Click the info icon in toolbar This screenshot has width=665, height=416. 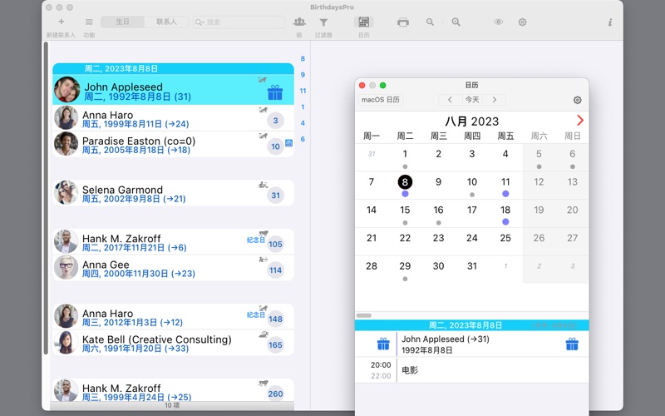point(610,22)
